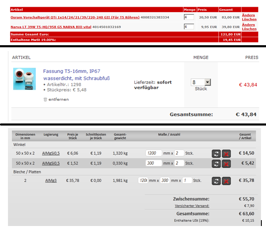Click refresh icon for the 300 mm Winkel row
Image resolution: width=266 pixels, height=231 pixels.
(x=216, y=163)
